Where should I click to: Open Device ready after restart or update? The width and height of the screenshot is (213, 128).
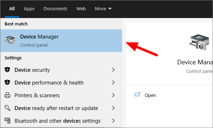pos(61,108)
